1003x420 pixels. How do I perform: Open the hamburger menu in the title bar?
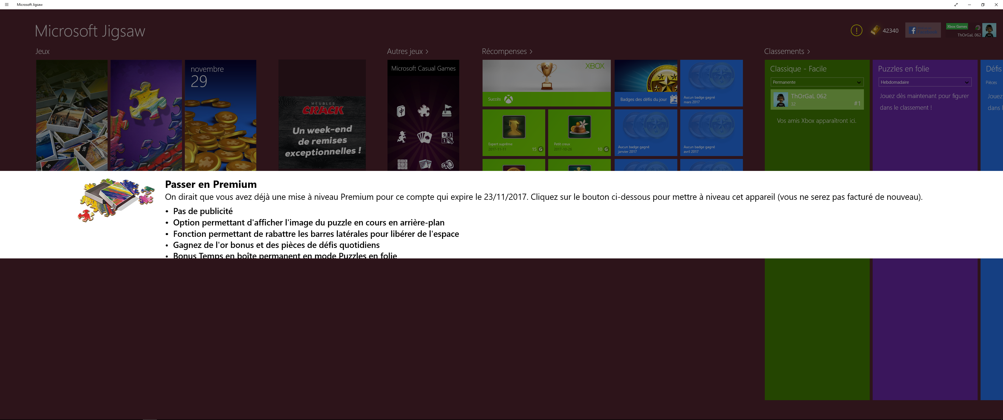coord(7,5)
